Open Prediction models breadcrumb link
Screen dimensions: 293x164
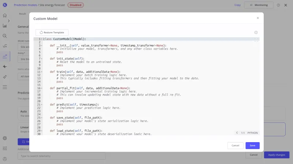point(25,5)
